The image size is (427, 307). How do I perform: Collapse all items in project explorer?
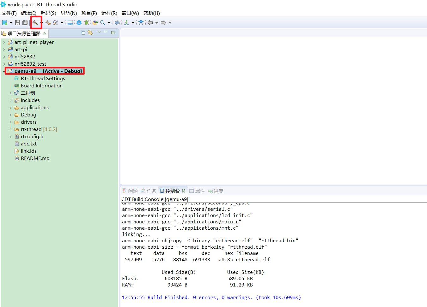(x=83, y=33)
